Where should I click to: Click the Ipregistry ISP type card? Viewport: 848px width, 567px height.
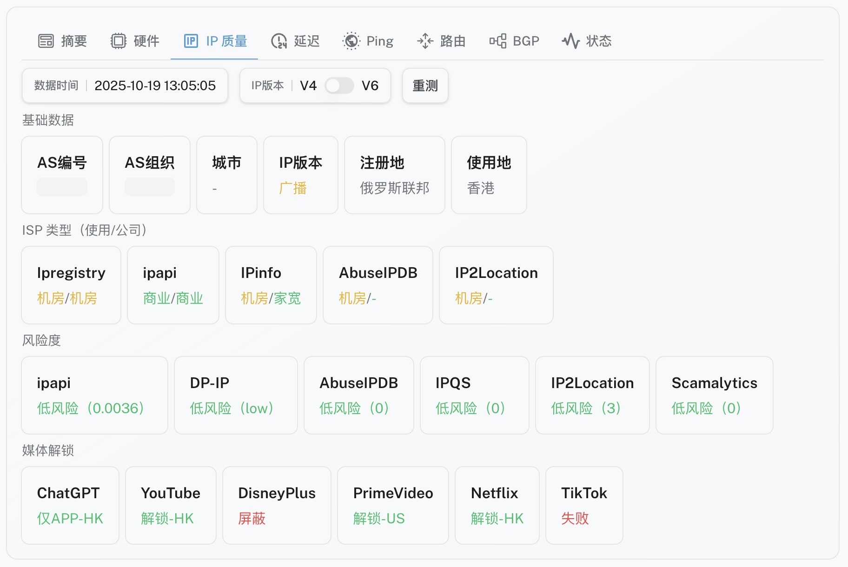[71, 285]
